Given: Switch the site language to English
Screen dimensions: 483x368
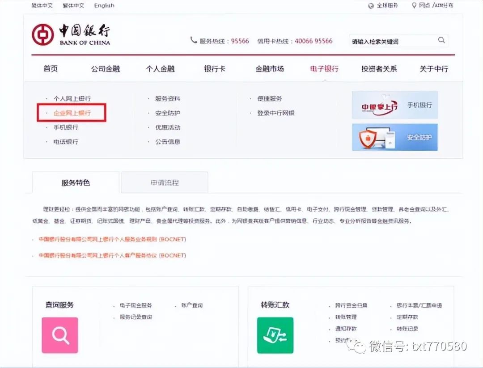Looking at the screenshot, I should 104,5.
